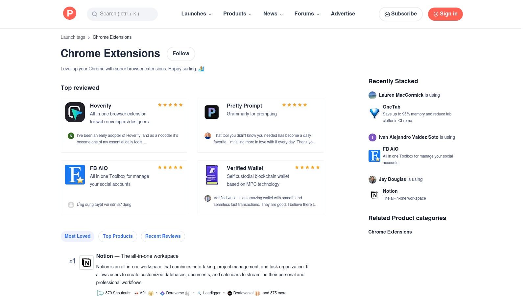Viewport: 526px width, 296px height.
Task: Click the search field
Action: (122, 14)
